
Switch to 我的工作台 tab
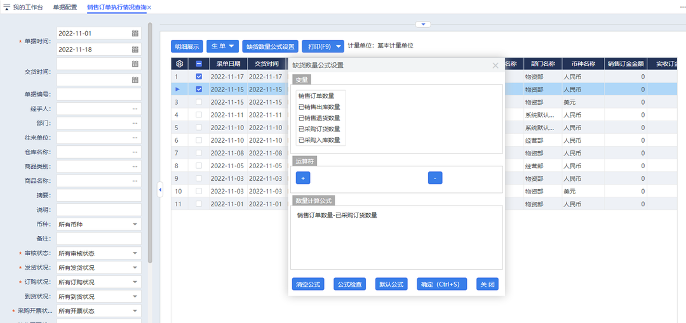pos(27,7)
